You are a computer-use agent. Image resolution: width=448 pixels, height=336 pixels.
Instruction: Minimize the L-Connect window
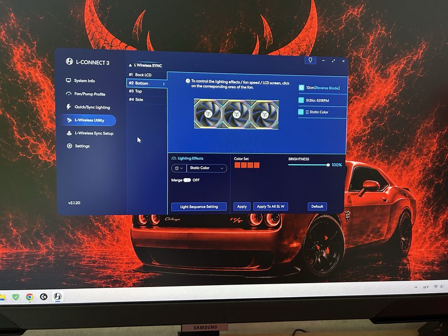pyautogui.click(x=324, y=60)
